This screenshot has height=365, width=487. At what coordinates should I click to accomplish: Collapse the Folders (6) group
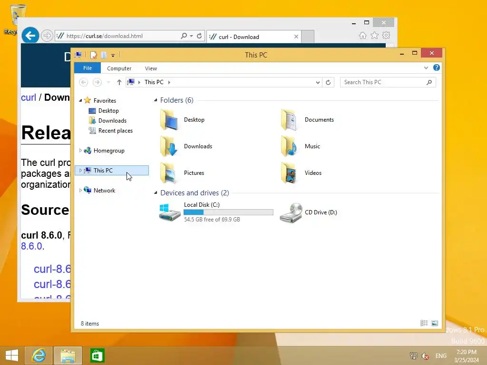[x=156, y=100]
